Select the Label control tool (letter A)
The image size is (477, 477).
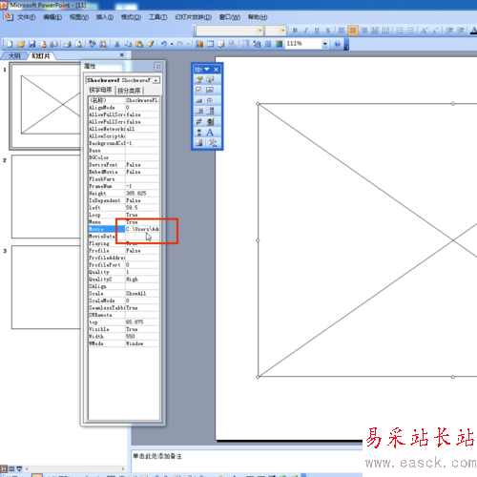click(x=210, y=133)
